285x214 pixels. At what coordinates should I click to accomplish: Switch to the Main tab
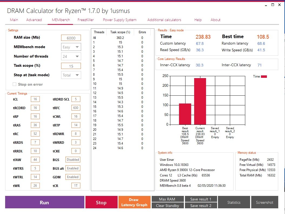click(14, 20)
